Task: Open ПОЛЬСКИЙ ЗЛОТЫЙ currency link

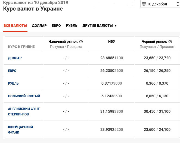Action: tap(24, 96)
